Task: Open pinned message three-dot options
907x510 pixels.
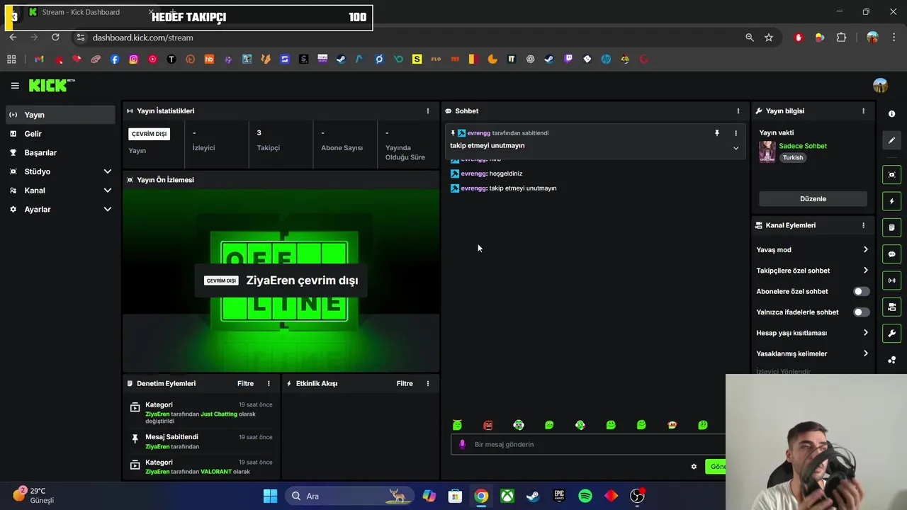Action: 736,133
